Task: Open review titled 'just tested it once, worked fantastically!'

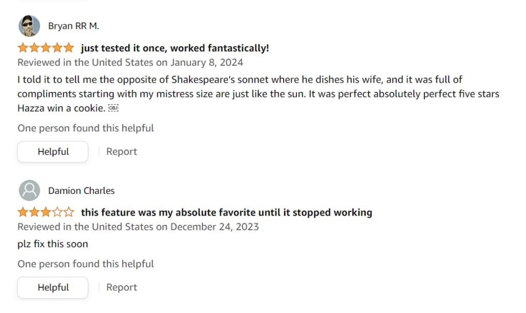Action: pyautogui.click(x=175, y=48)
